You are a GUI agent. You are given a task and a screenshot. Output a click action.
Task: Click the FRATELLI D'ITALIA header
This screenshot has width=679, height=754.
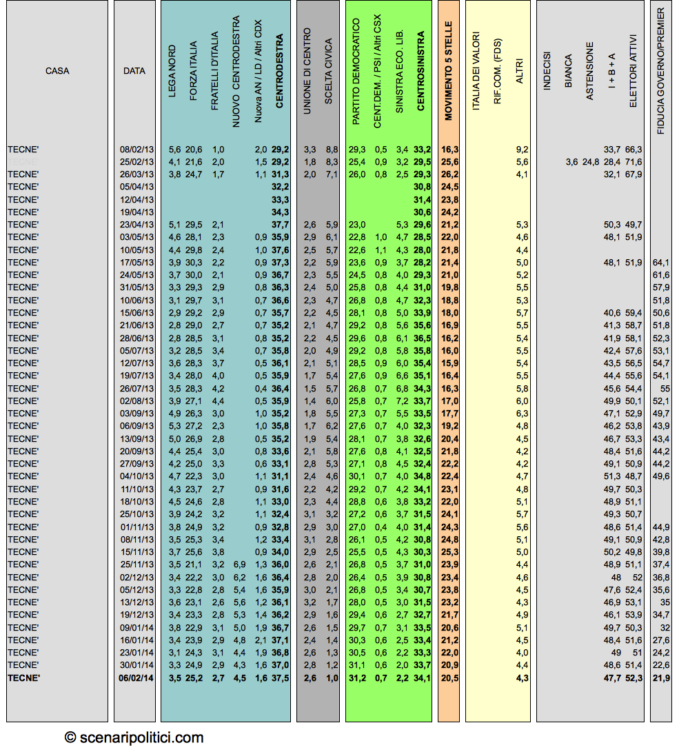click(214, 71)
